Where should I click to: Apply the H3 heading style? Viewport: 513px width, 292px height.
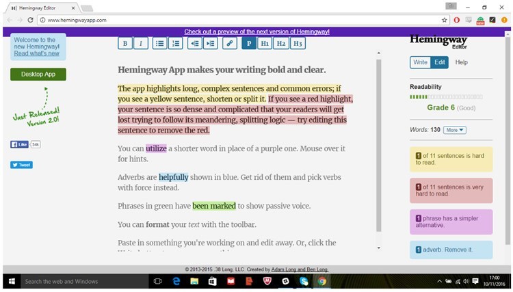point(298,43)
